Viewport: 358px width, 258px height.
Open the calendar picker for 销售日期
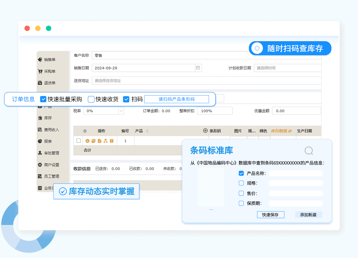tap(198, 68)
